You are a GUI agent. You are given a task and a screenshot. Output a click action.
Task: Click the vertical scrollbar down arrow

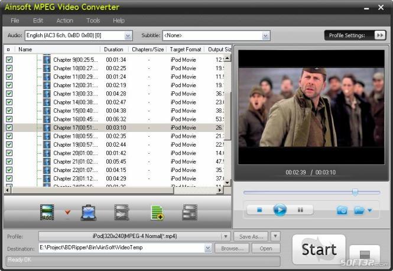click(227, 183)
